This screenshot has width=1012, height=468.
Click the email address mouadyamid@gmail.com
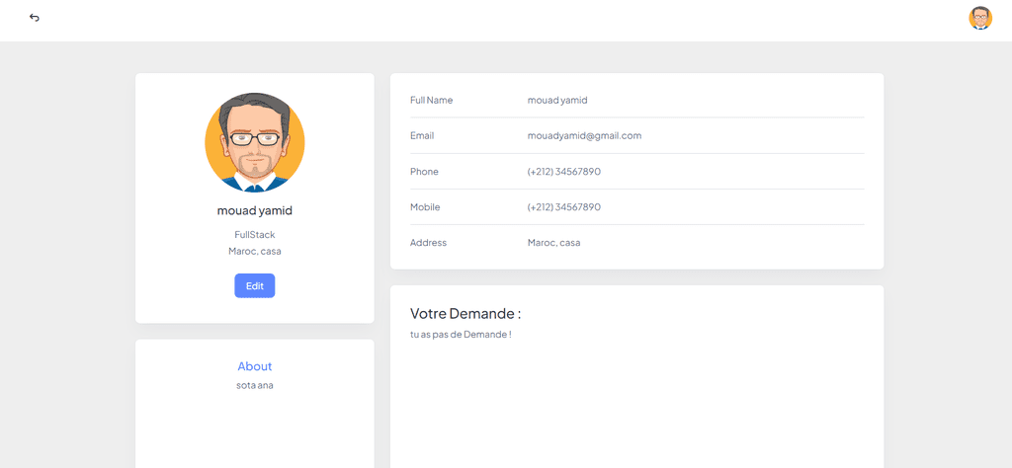585,136
